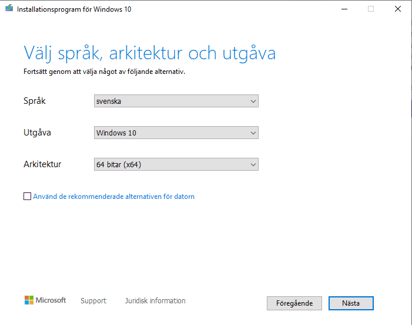Click the Microsoft four-color logo
The width and height of the screenshot is (412, 325).
[x=29, y=300]
